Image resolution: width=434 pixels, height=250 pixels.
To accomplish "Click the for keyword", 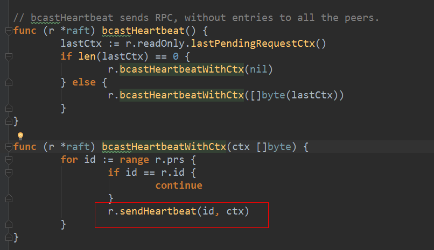I will (69, 160).
